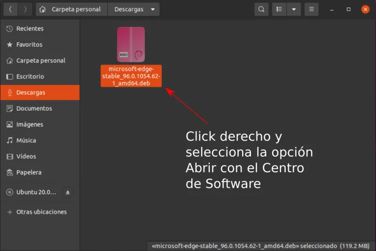Open Carpeta personal in the sidebar
This screenshot has width=376, height=251.
point(40,61)
